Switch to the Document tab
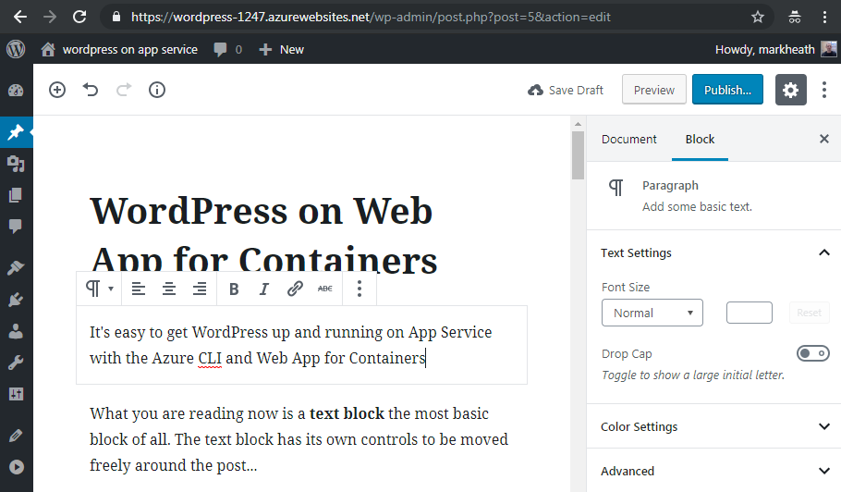The width and height of the screenshot is (841, 492). pos(628,139)
